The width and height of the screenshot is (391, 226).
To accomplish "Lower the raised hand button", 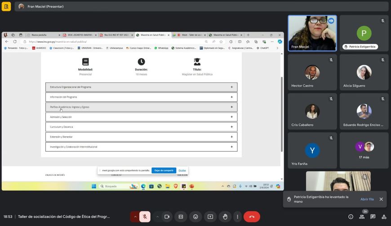I will point(225,217).
